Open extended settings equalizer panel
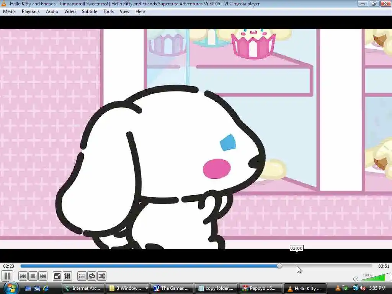Image resolution: width=392 pixels, height=294 pixels. [x=67, y=276]
